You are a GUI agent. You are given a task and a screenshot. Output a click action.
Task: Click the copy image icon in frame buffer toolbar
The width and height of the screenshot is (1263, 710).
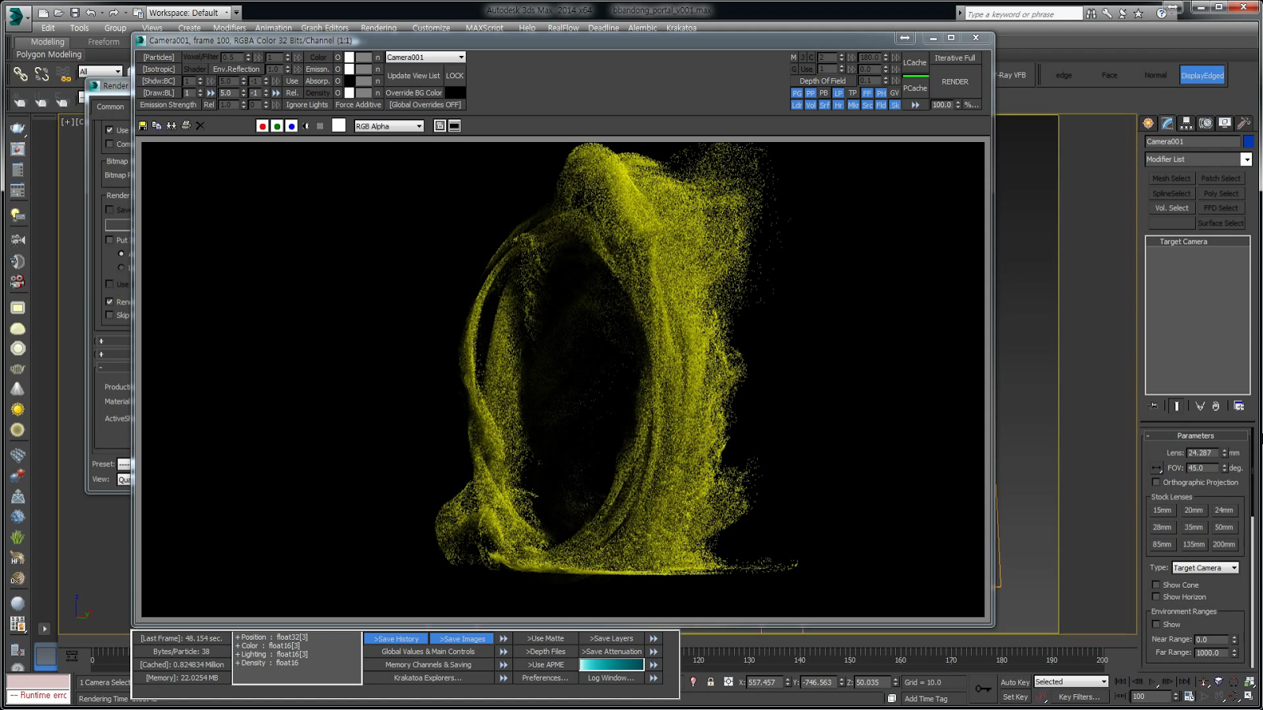157,125
